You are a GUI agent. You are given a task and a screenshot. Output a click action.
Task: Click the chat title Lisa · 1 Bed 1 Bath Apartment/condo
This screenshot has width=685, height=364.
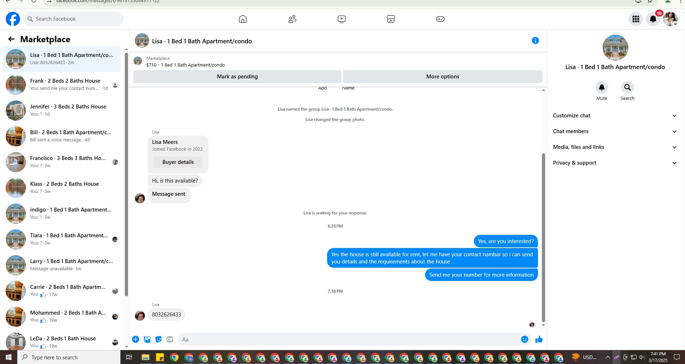[x=202, y=41]
